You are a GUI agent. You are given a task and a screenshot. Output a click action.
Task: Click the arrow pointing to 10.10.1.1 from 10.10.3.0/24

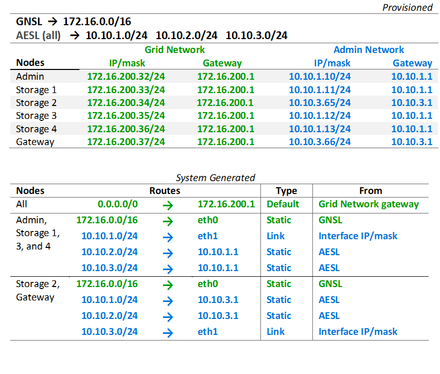tap(168, 268)
